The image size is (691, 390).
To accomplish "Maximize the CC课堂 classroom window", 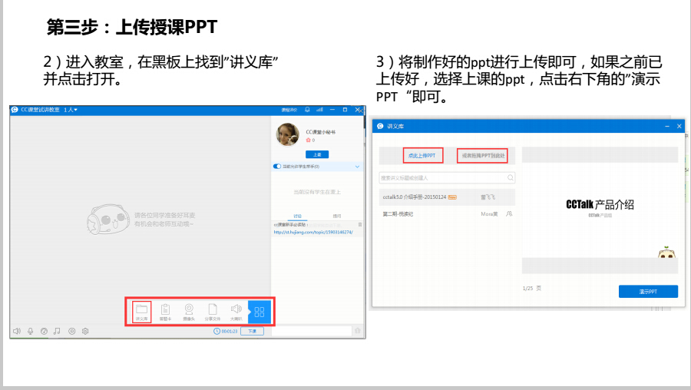I will pos(345,110).
